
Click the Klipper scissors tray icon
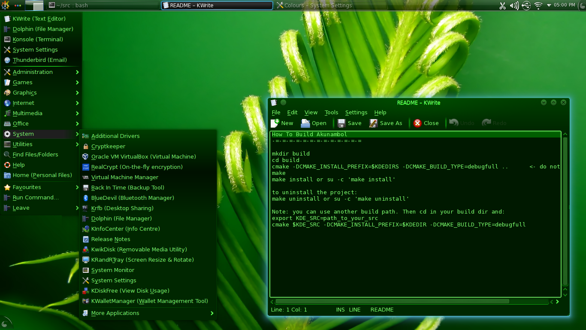click(x=503, y=6)
